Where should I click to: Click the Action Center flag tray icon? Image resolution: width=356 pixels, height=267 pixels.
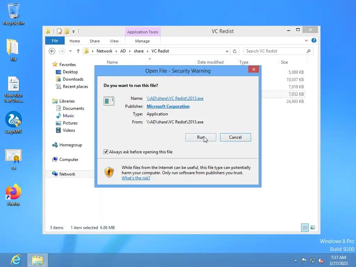(304, 260)
